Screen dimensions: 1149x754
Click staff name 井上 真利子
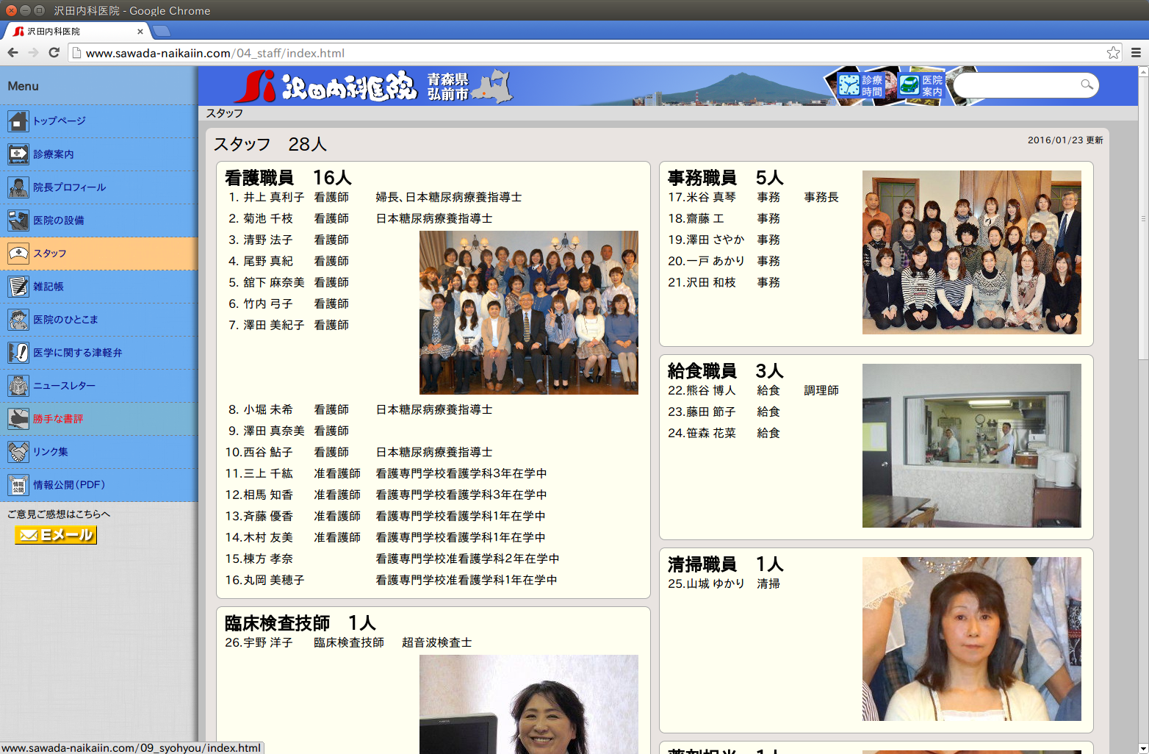274,197
